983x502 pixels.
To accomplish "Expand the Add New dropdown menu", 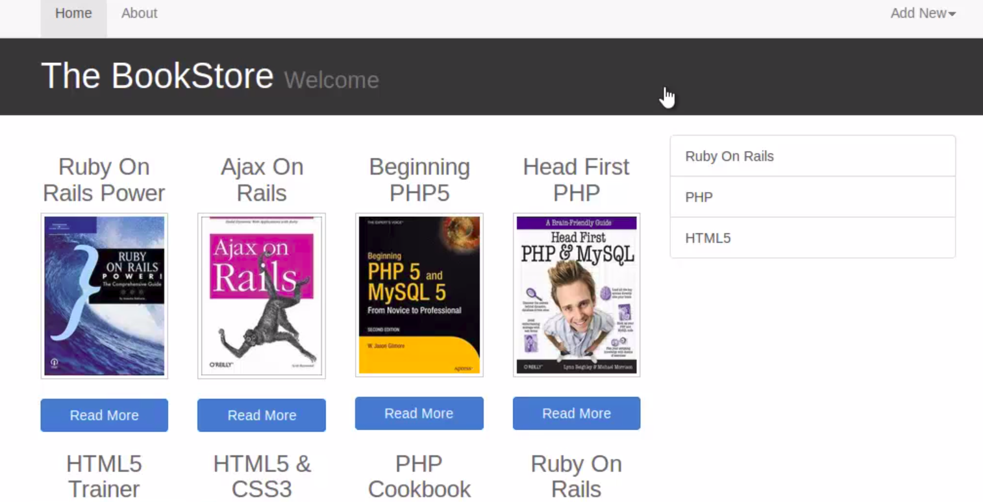I will pyautogui.click(x=923, y=14).
